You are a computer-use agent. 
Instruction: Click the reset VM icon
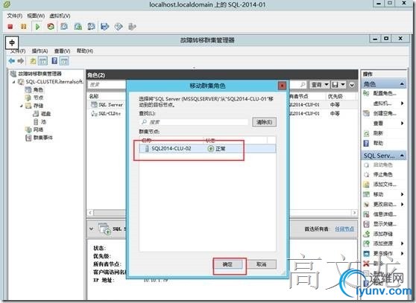51,27
